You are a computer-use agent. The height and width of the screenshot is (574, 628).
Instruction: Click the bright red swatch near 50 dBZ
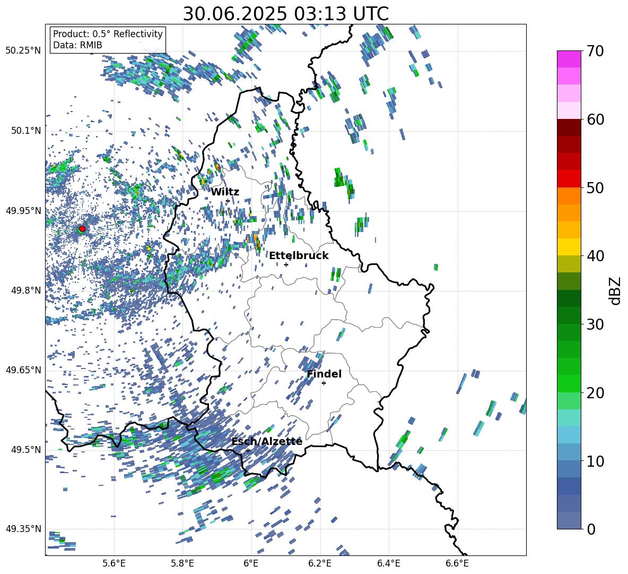coord(569,179)
